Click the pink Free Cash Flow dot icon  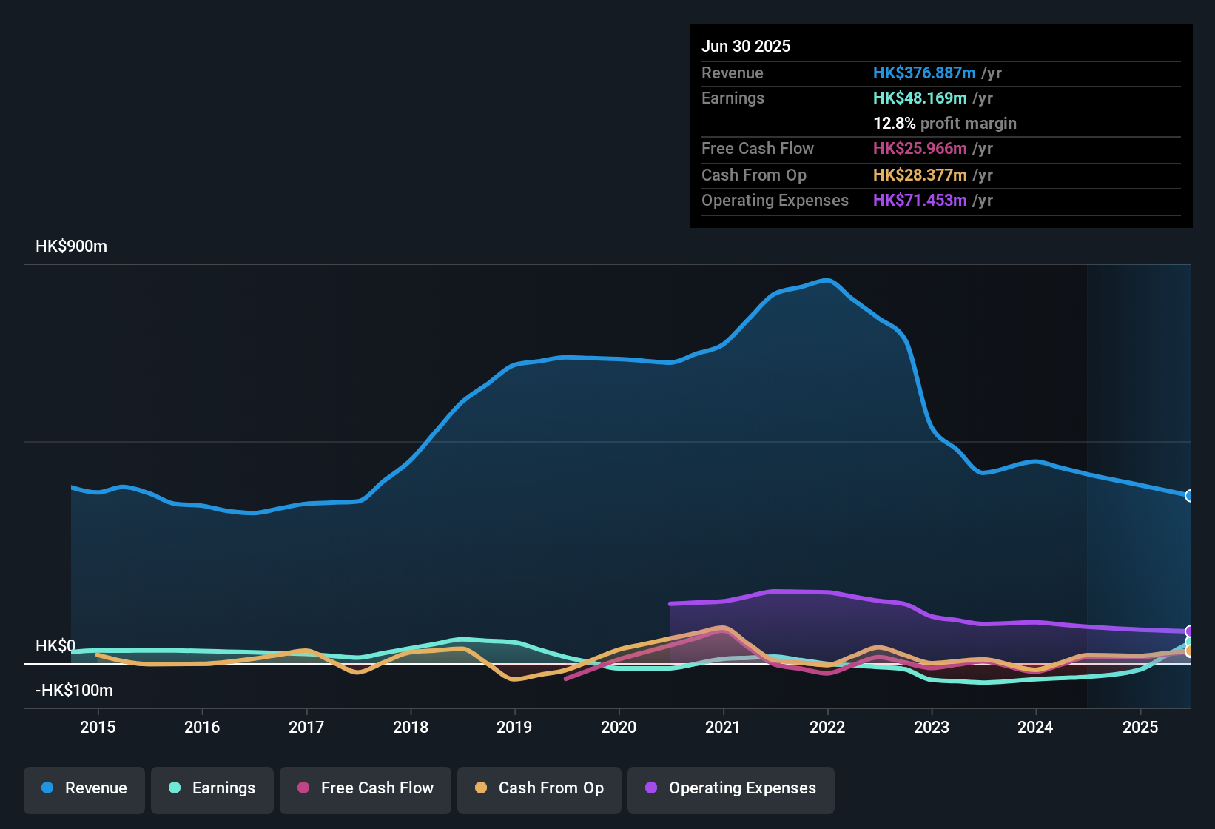click(x=303, y=788)
